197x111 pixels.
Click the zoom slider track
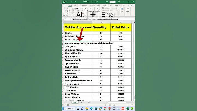click(x=123, y=105)
